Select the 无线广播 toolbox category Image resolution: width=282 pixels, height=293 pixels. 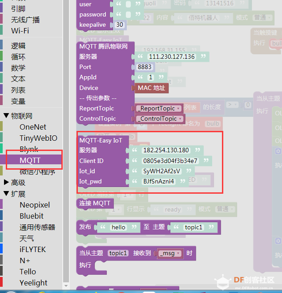25,20
